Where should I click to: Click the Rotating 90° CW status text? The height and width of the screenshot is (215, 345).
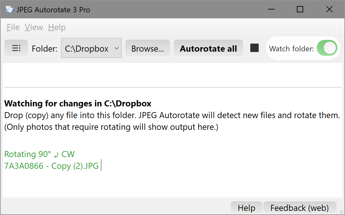point(39,154)
